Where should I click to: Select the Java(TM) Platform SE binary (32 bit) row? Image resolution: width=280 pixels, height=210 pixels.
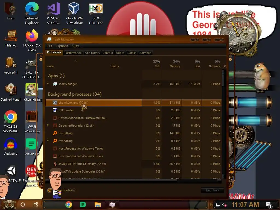click(133, 164)
